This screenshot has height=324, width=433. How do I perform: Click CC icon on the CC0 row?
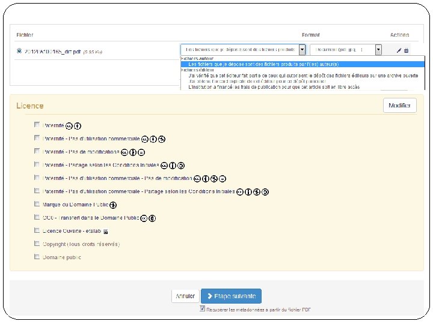coord(144,218)
